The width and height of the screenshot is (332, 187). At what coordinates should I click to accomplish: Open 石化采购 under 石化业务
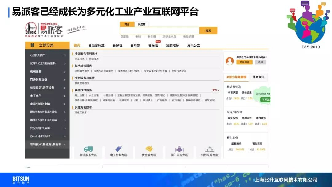click(x=257, y=144)
